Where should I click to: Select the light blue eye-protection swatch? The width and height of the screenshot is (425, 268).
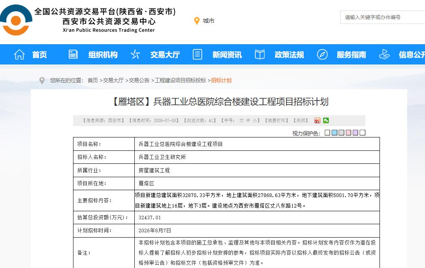tap(334, 133)
